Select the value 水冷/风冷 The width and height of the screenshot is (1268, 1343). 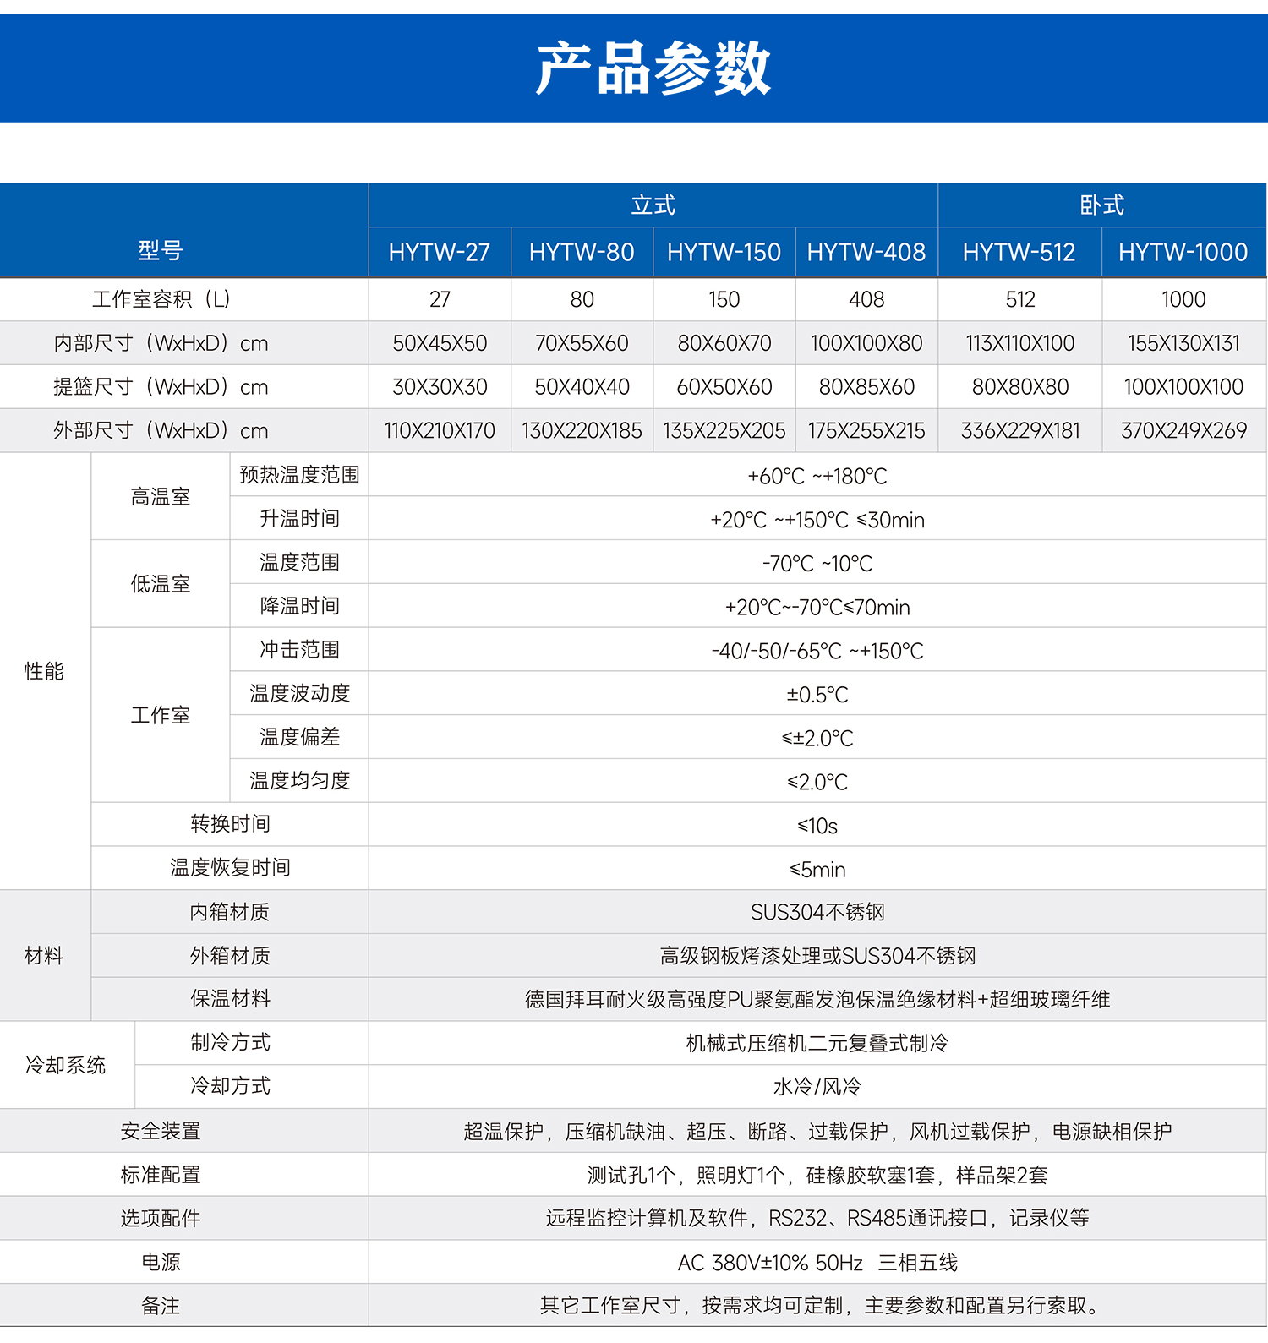pos(817,1087)
